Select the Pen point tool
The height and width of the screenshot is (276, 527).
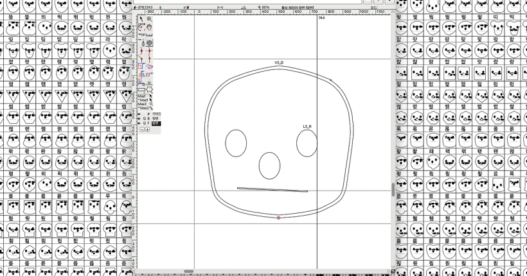(142, 43)
